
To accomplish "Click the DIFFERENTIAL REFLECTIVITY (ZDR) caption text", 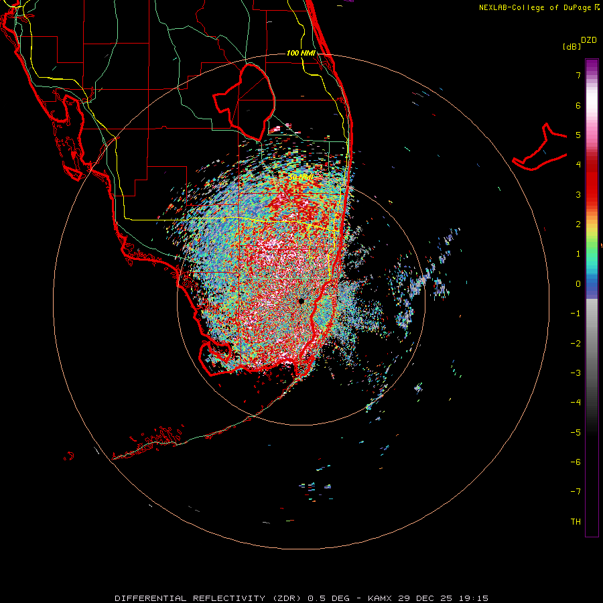I will click(x=209, y=598).
